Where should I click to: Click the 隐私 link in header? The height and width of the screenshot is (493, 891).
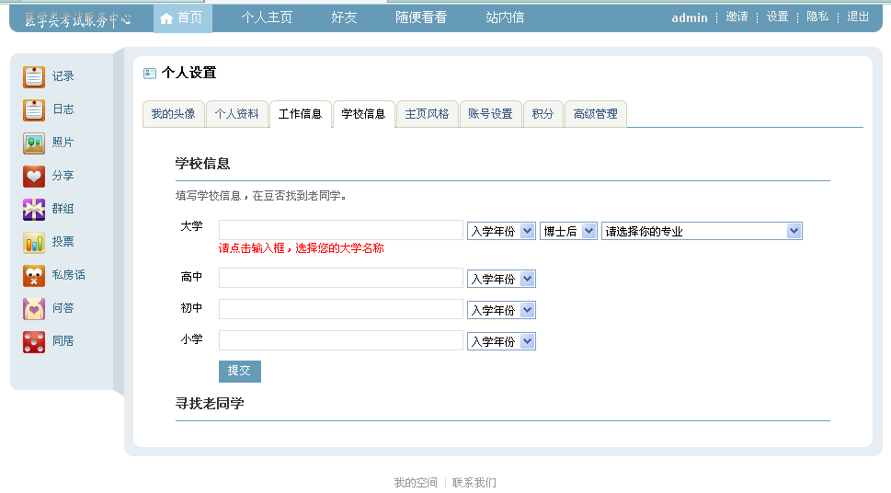(817, 17)
